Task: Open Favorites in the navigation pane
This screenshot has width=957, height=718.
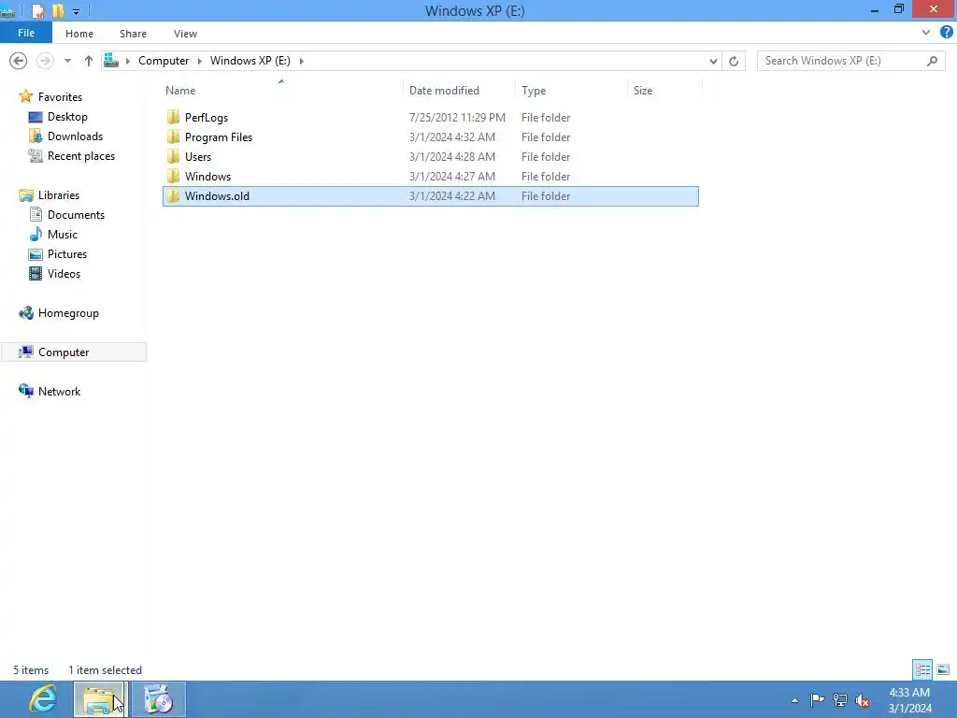Action: (60, 97)
